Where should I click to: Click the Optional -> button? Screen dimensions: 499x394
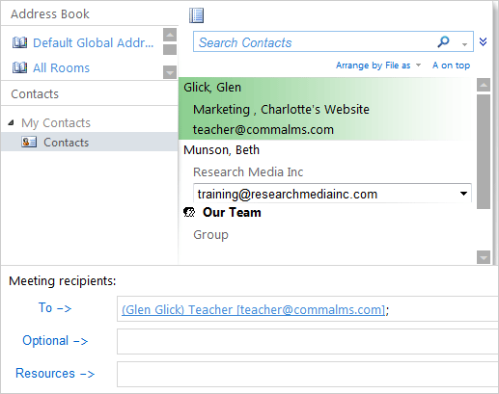click(55, 340)
